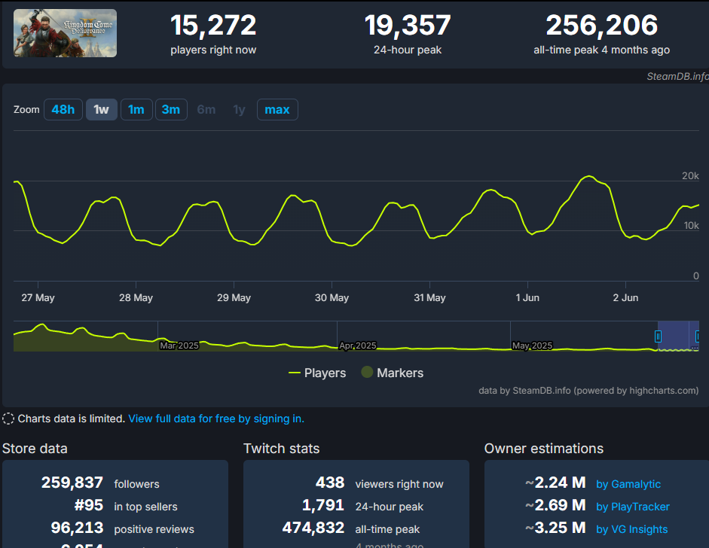This screenshot has height=548, width=709.
Task: Click the #95 in top sellers value
Action: click(x=89, y=505)
